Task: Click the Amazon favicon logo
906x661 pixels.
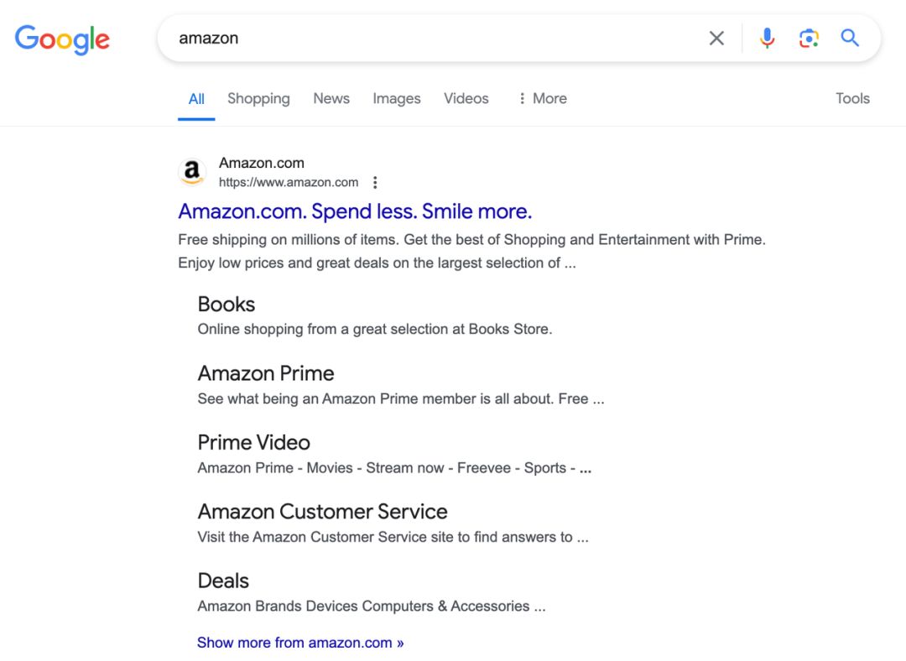Action: (x=193, y=172)
